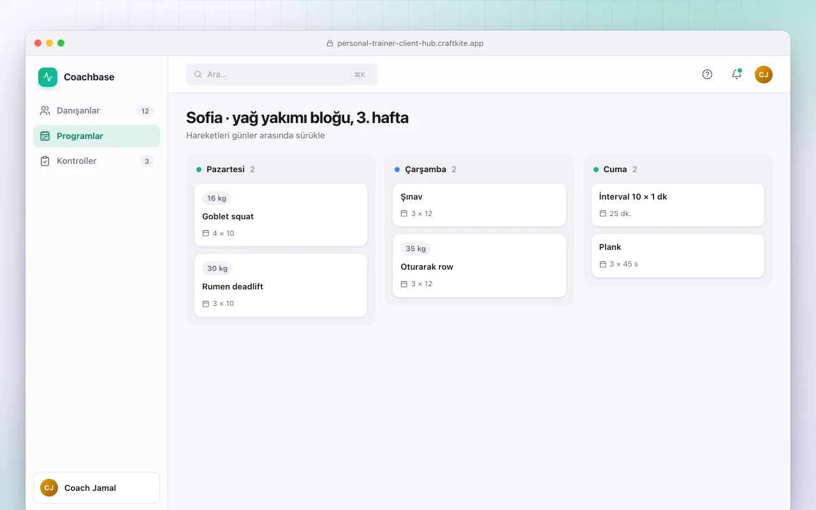This screenshot has width=816, height=510.
Task: Click the 25 dk. duration text
Action: coord(620,214)
